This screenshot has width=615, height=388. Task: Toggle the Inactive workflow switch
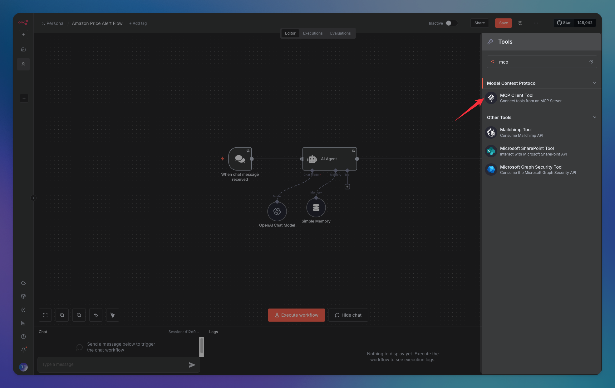(x=451, y=23)
